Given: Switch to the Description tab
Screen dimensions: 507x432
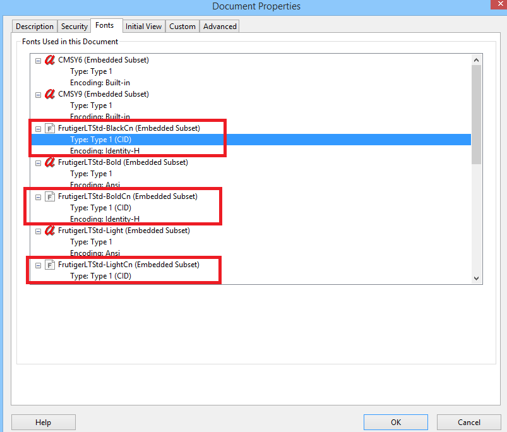Looking at the screenshot, I should click(34, 26).
